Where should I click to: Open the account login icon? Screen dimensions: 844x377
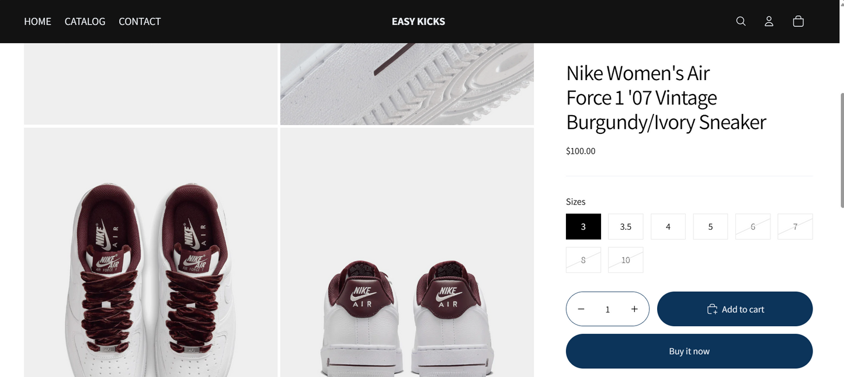coord(769,22)
